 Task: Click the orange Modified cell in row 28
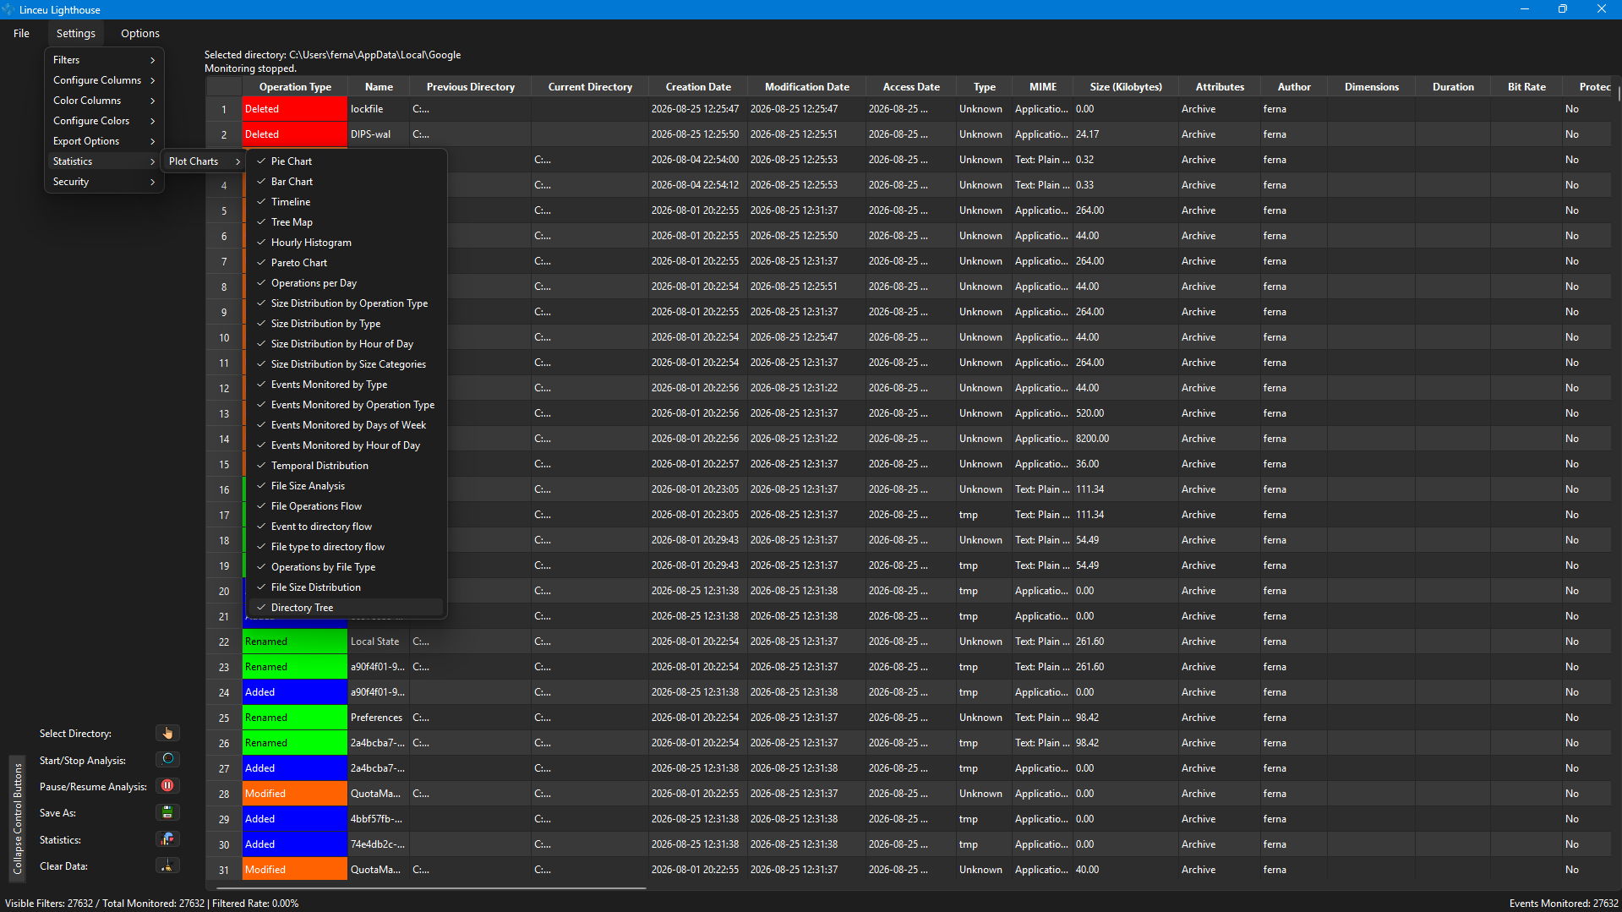295,794
